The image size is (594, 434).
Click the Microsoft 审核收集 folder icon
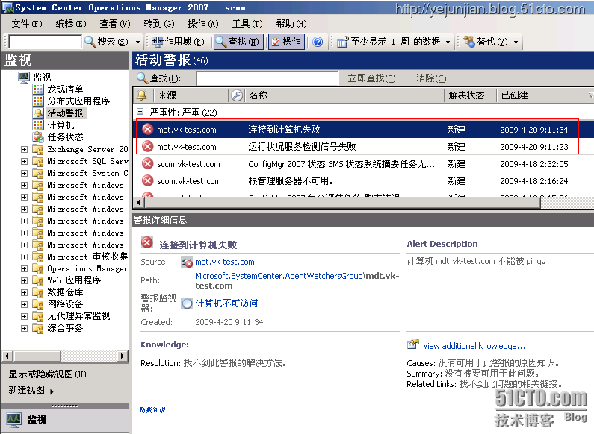click(38, 257)
